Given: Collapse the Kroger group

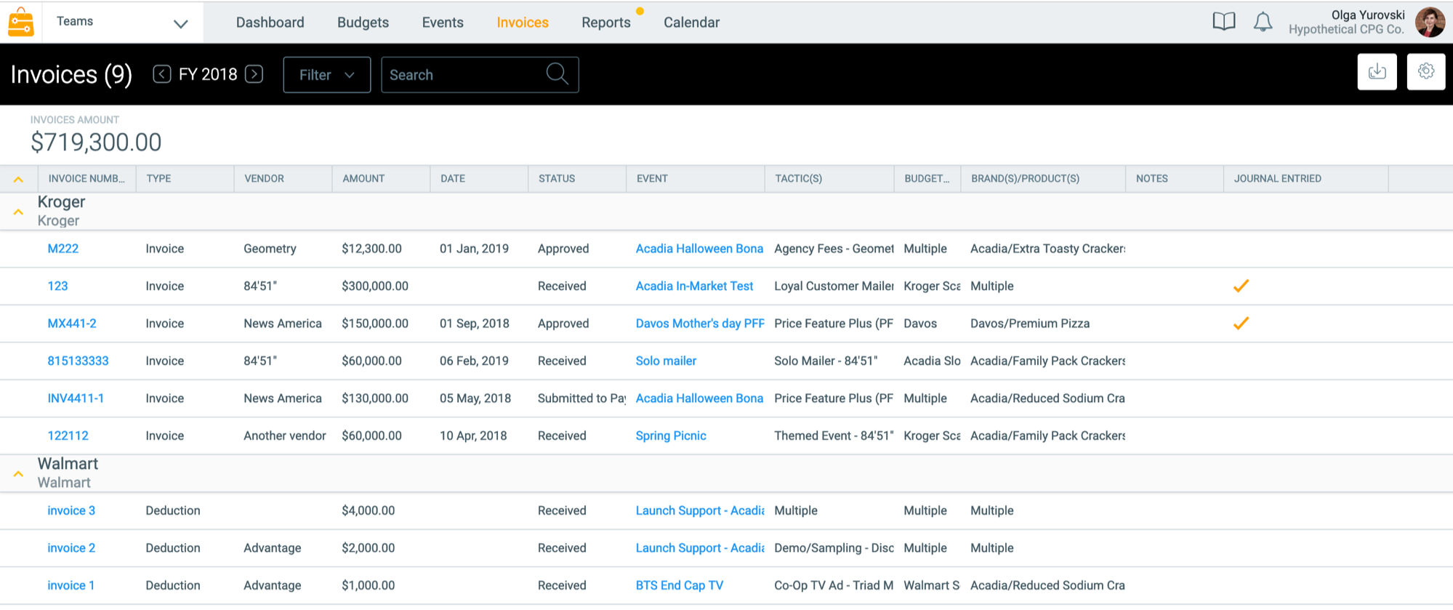Looking at the screenshot, I should [x=19, y=212].
